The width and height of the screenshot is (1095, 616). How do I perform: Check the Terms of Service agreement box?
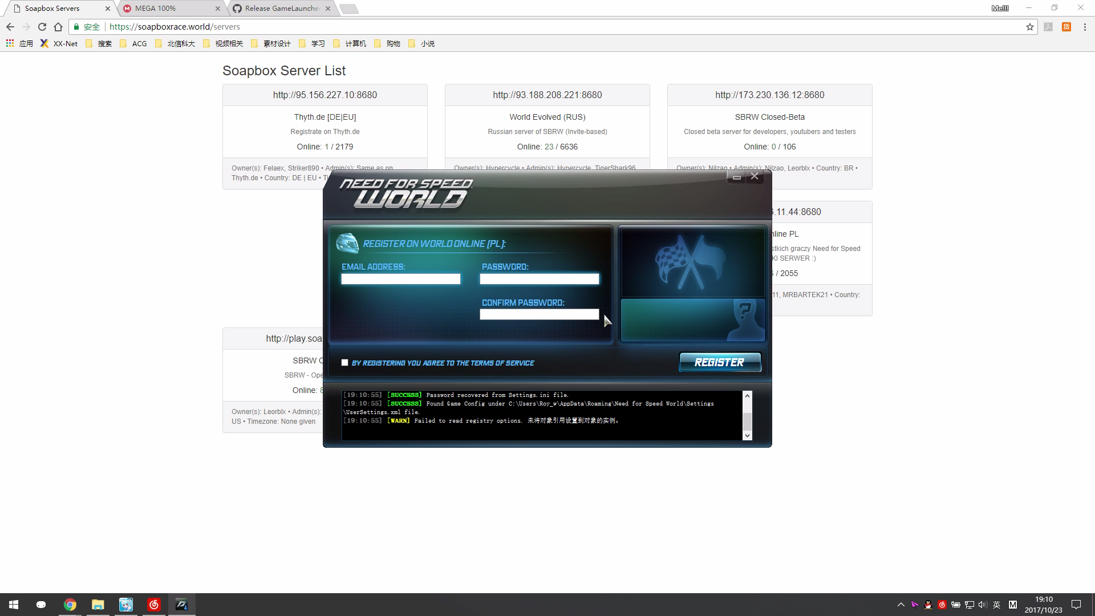344,363
